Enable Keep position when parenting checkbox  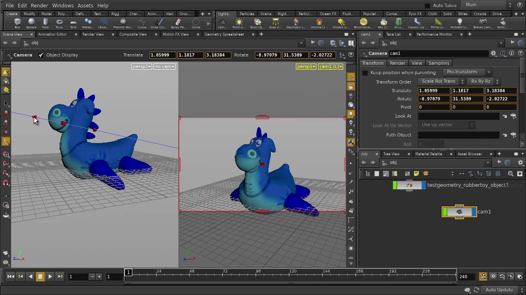(x=365, y=73)
